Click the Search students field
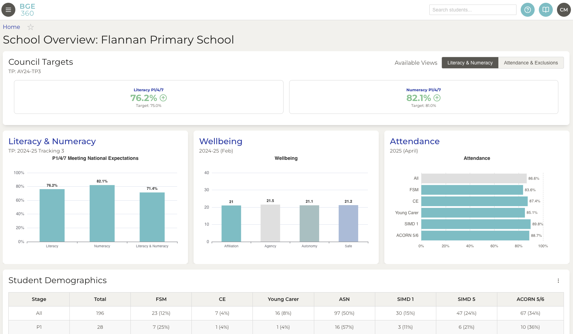This screenshot has width=573, height=334. tap(473, 10)
